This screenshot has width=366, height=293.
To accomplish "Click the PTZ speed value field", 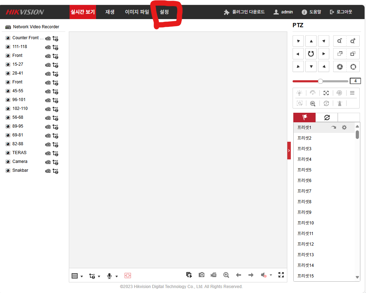I will pyautogui.click(x=355, y=81).
